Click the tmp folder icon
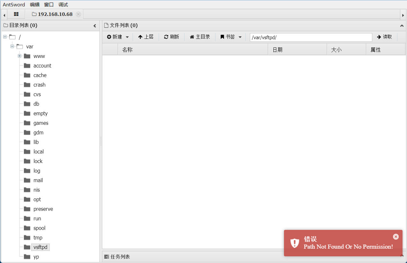 point(27,238)
